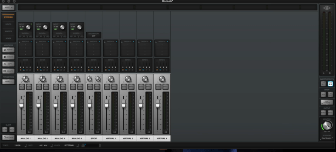Click the Virtual 1 pan knob
336x152 pixels.
[x=111, y=79]
